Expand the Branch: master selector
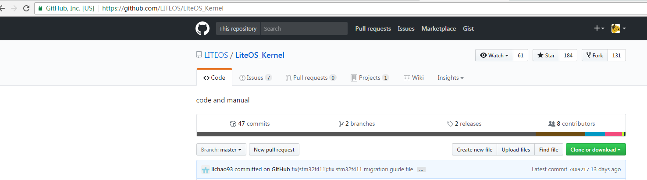This screenshot has height=180, width=647. coord(221,149)
